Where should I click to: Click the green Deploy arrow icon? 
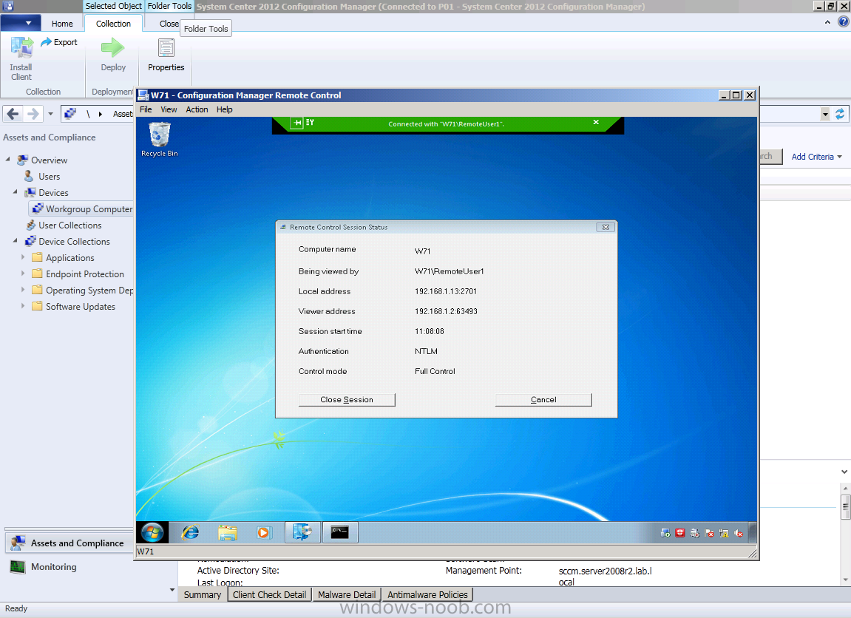113,48
